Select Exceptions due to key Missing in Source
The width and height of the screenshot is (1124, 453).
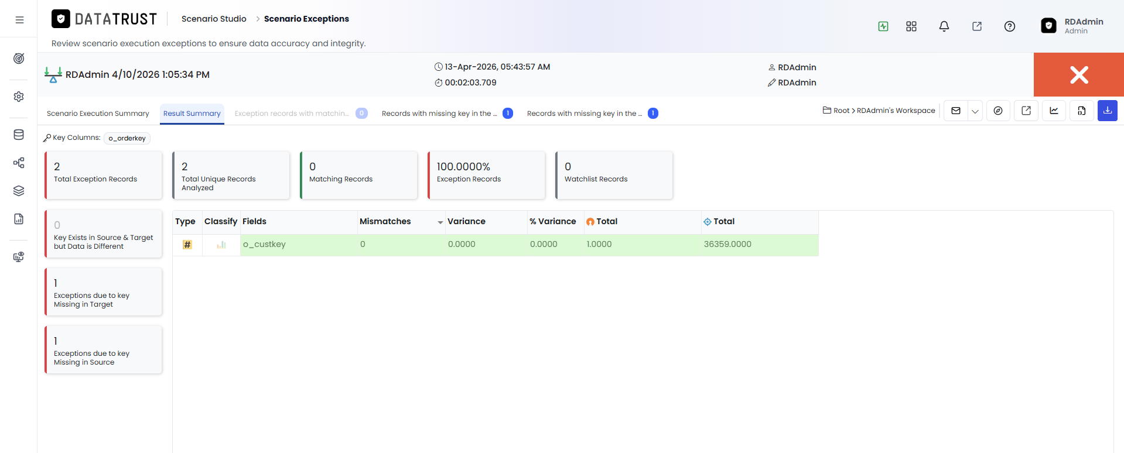[x=104, y=349]
